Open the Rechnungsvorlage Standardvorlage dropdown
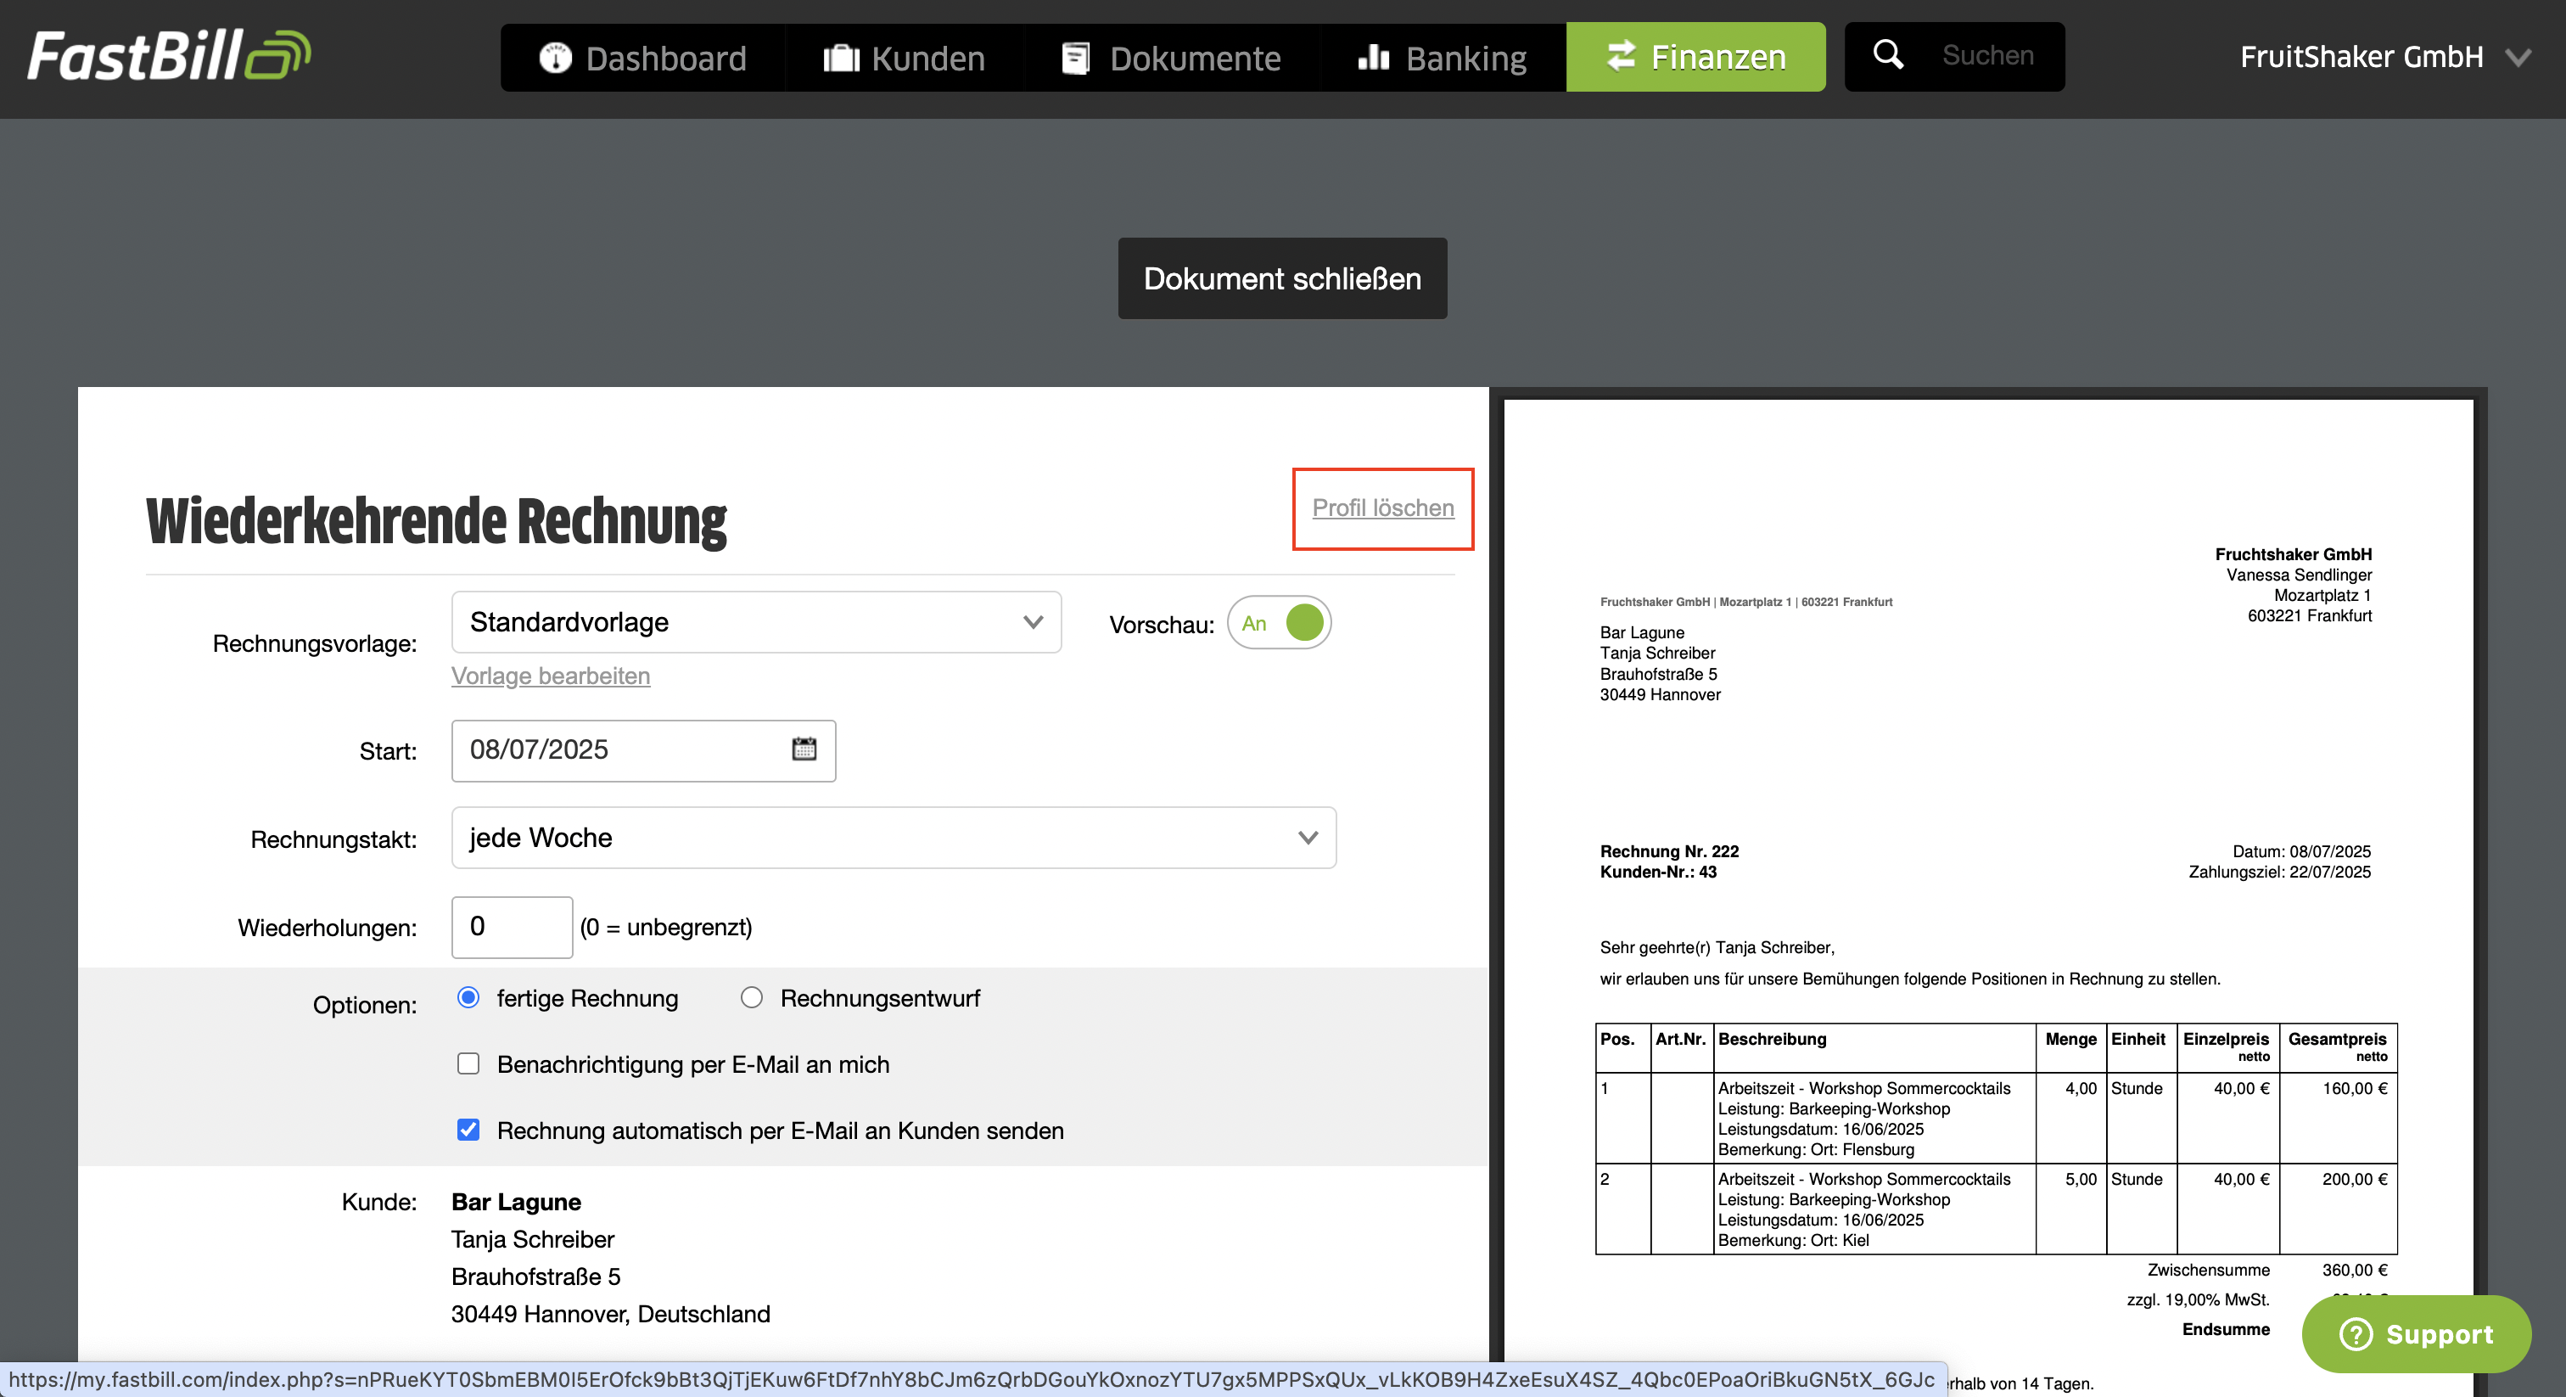This screenshot has height=1397, width=2566. [x=756, y=622]
